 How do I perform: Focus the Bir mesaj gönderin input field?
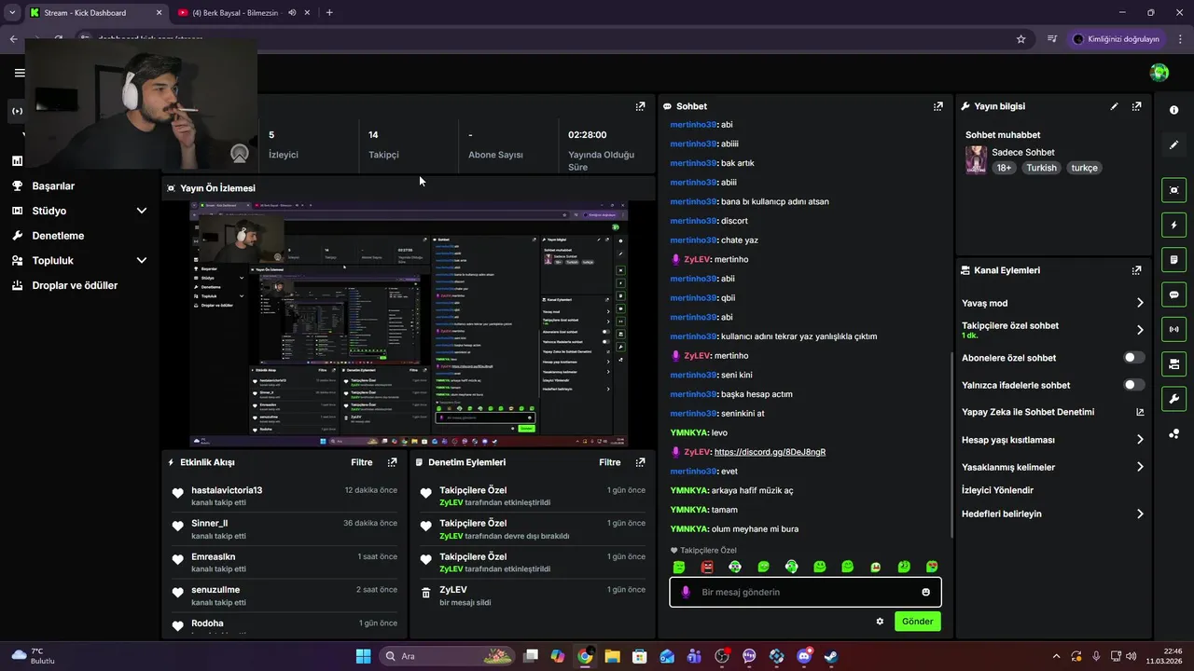(805, 592)
